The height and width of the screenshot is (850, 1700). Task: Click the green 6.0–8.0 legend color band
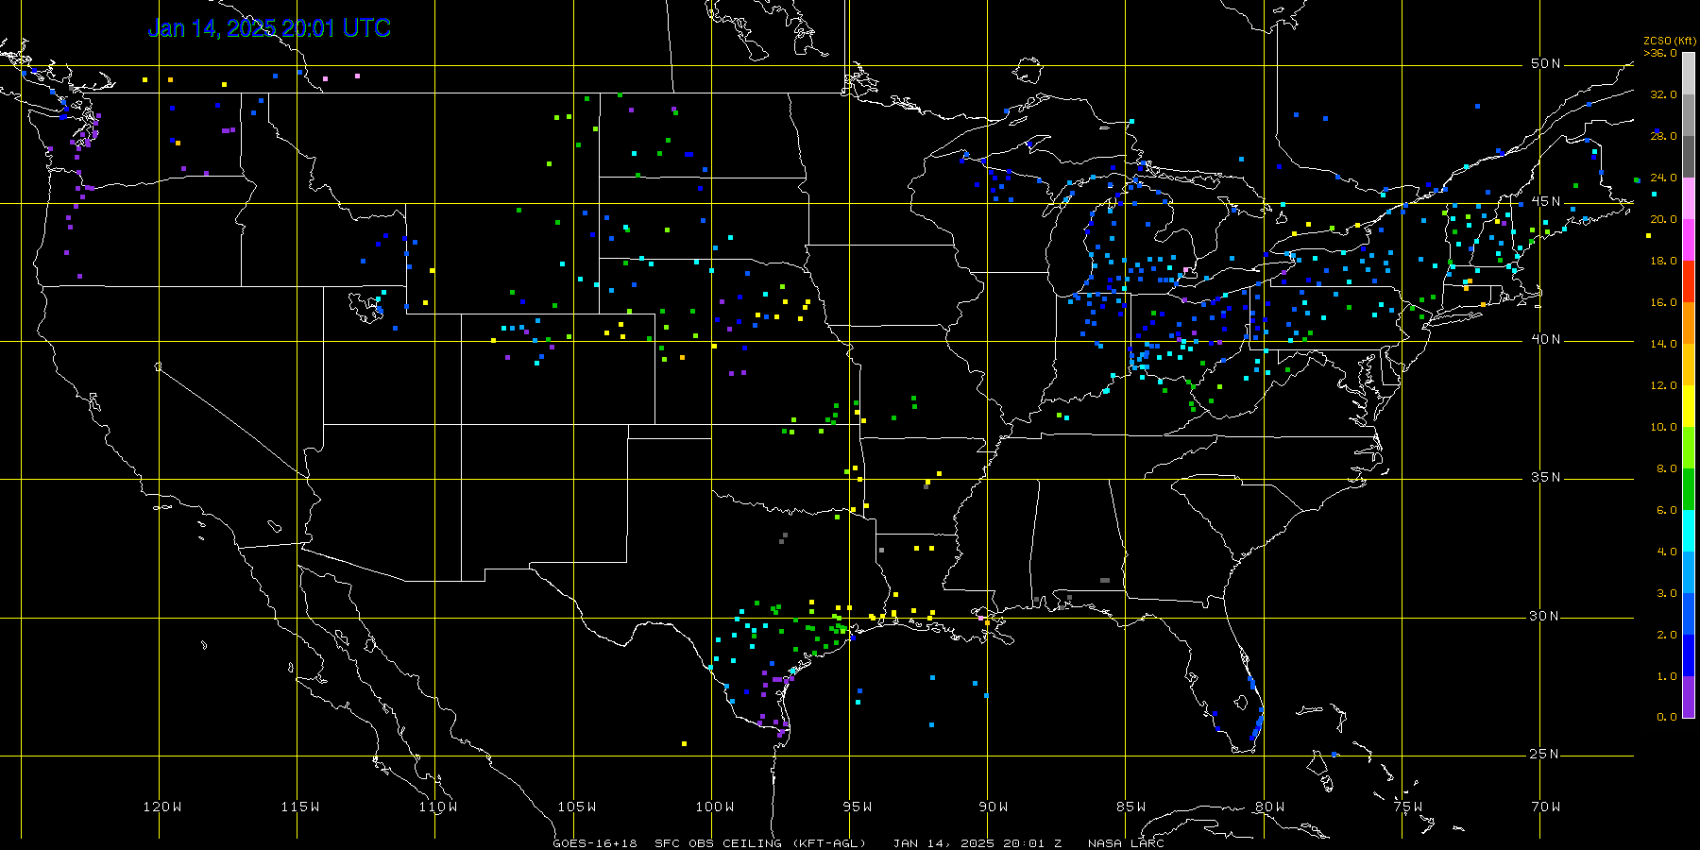[1689, 489]
